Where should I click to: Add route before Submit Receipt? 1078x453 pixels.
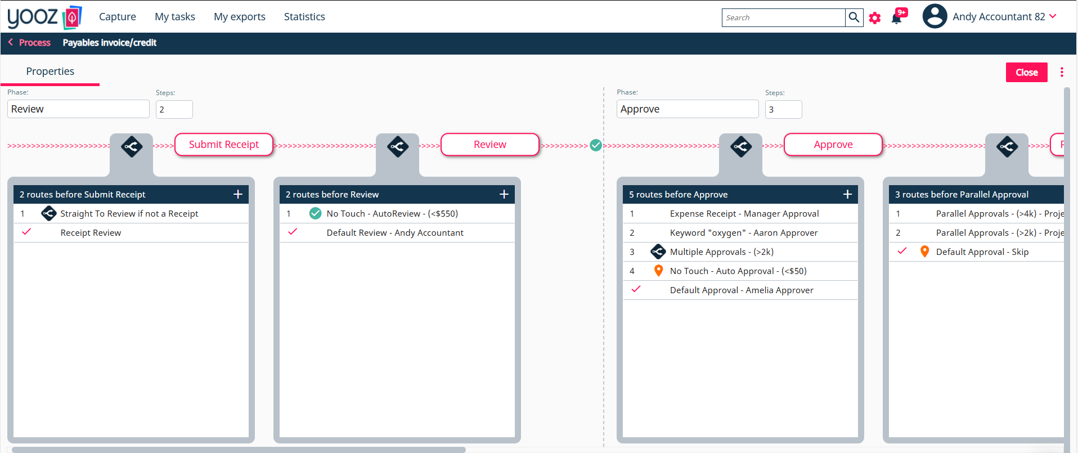coord(238,194)
